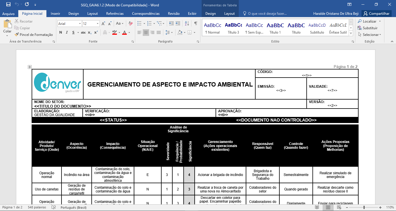Start a numbered list
This screenshot has width=396, height=211.
tap(149, 24)
